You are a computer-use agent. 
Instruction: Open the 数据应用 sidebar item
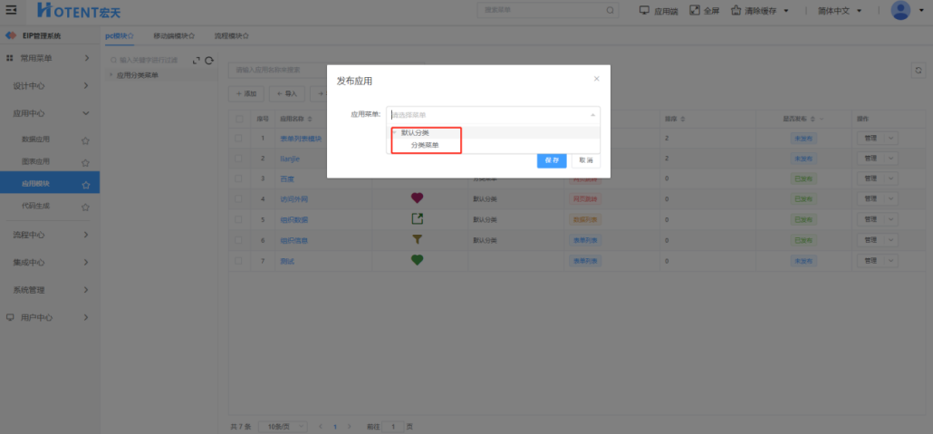(35, 140)
